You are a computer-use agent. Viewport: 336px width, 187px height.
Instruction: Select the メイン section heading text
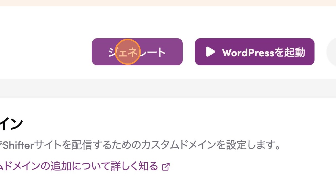click(x=11, y=124)
